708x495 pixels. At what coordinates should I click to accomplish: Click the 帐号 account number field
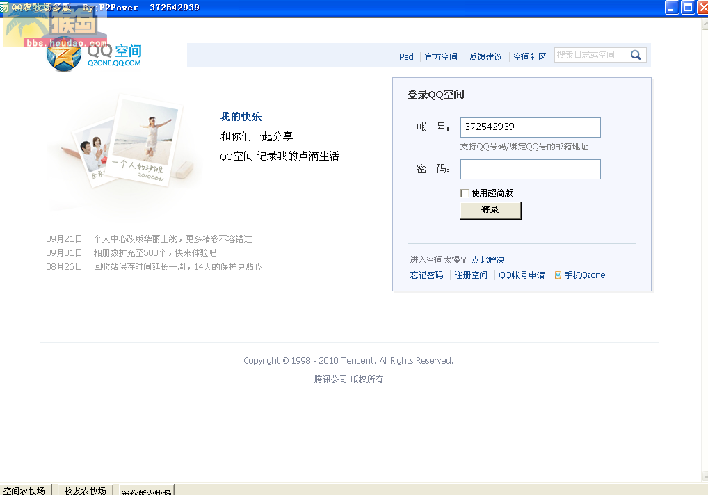tap(531, 127)
